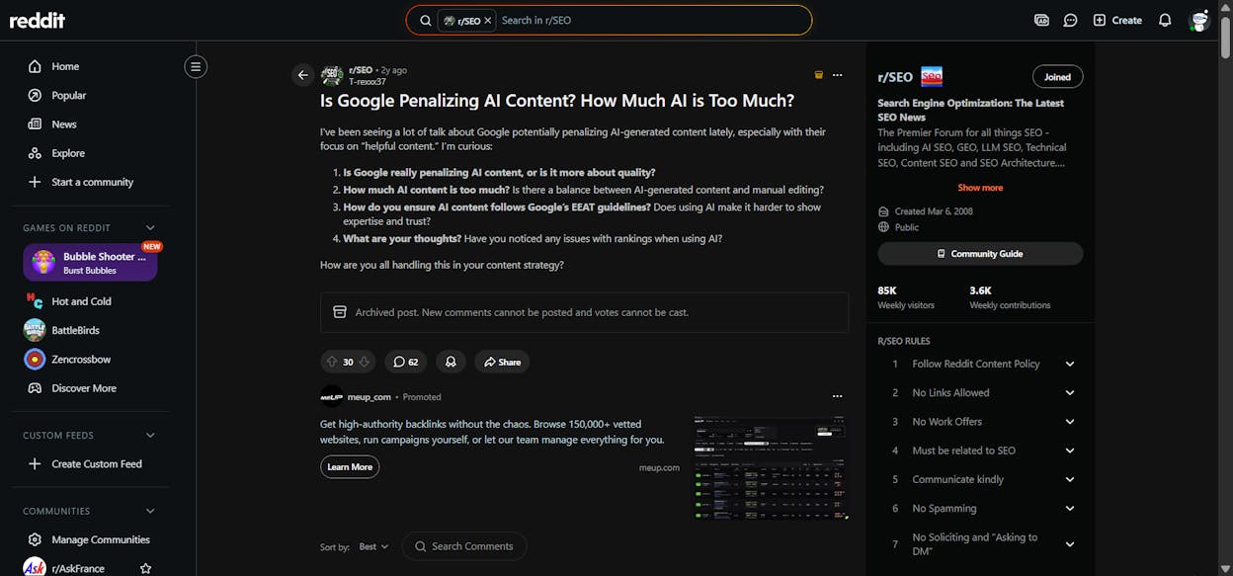Collapse the left navigation sidebar
This screenshot has width=1233, height=576.
coord(196,67)
